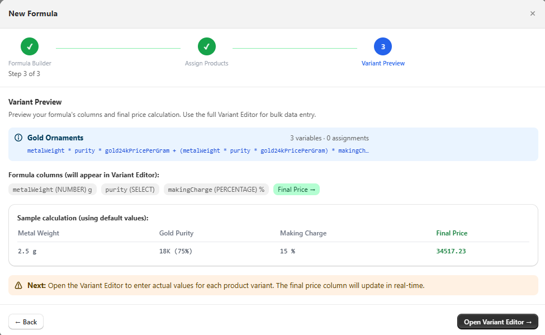Click the Gold Ornaments formula title
The width and height of the screenshot is (545, 335).
(55, 138)
